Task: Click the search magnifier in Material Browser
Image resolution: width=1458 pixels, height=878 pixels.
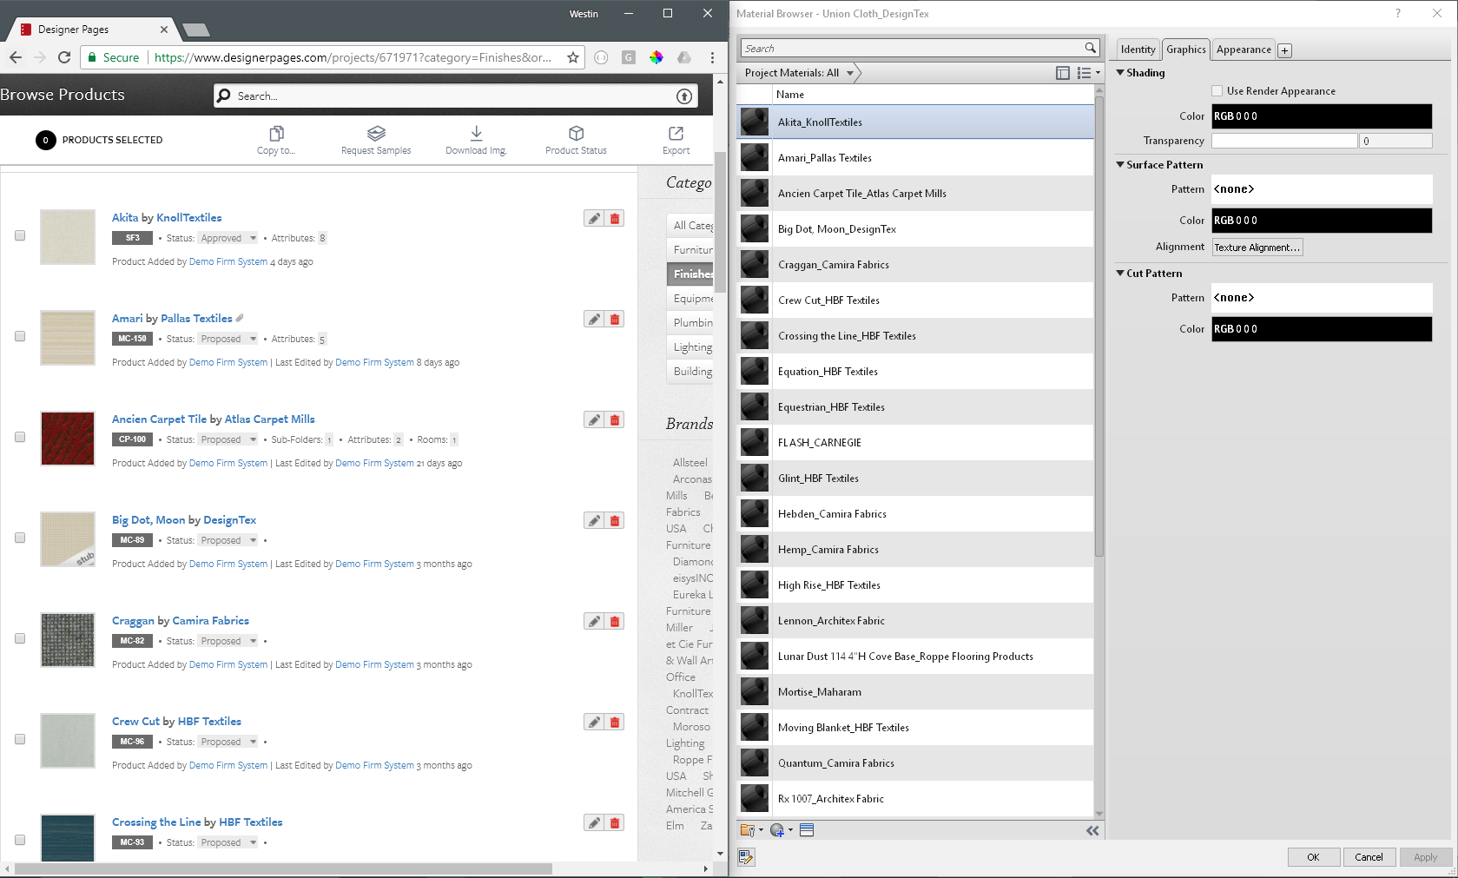Action: coord(1090,48)
